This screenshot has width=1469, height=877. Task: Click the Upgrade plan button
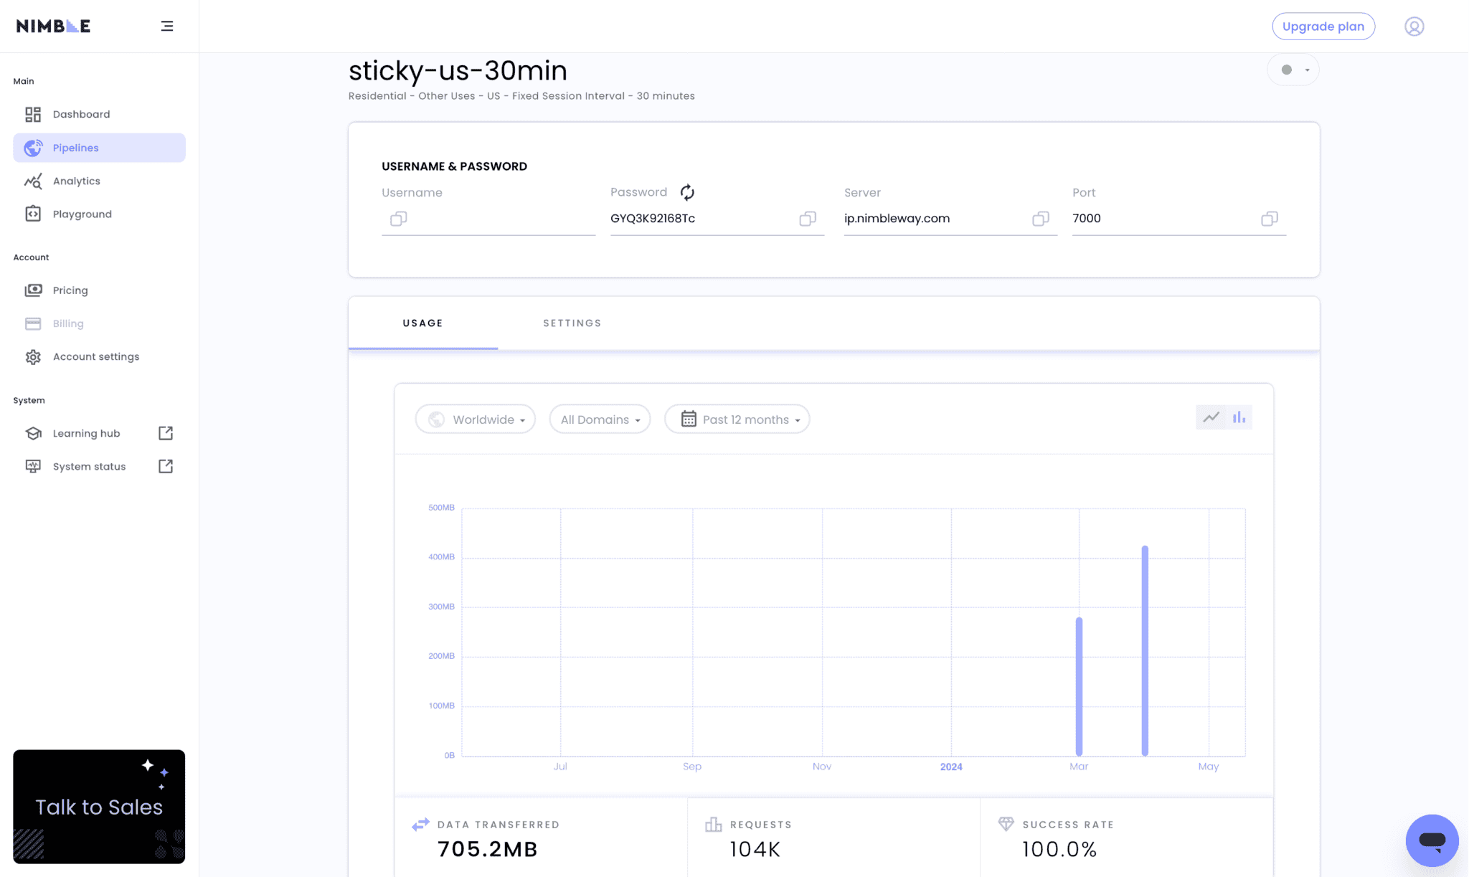click(x=1323, y=27)
